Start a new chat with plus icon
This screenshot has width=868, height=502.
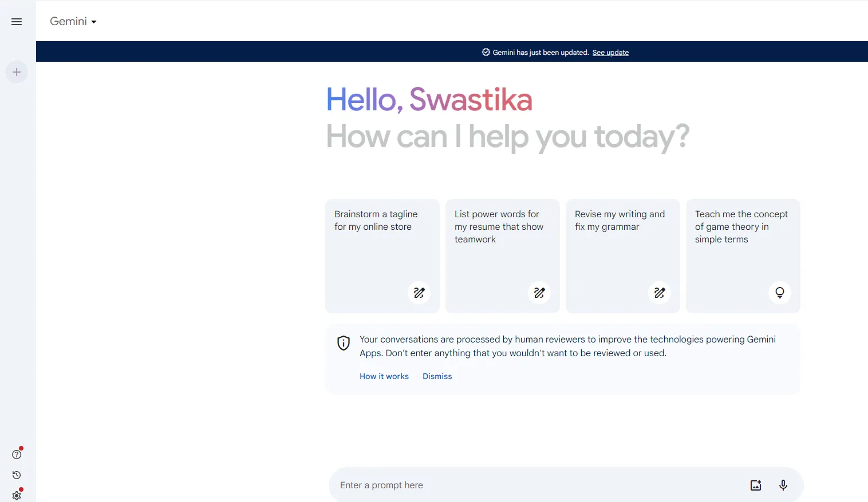pyautogui.click(x=17, y=72)
